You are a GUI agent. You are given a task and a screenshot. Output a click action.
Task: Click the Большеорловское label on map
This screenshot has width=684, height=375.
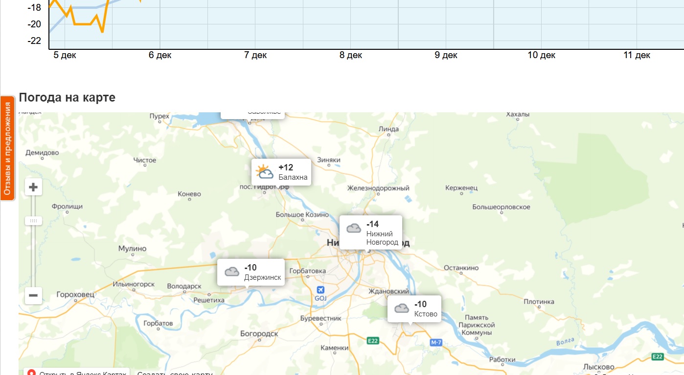tap(502, 207)
